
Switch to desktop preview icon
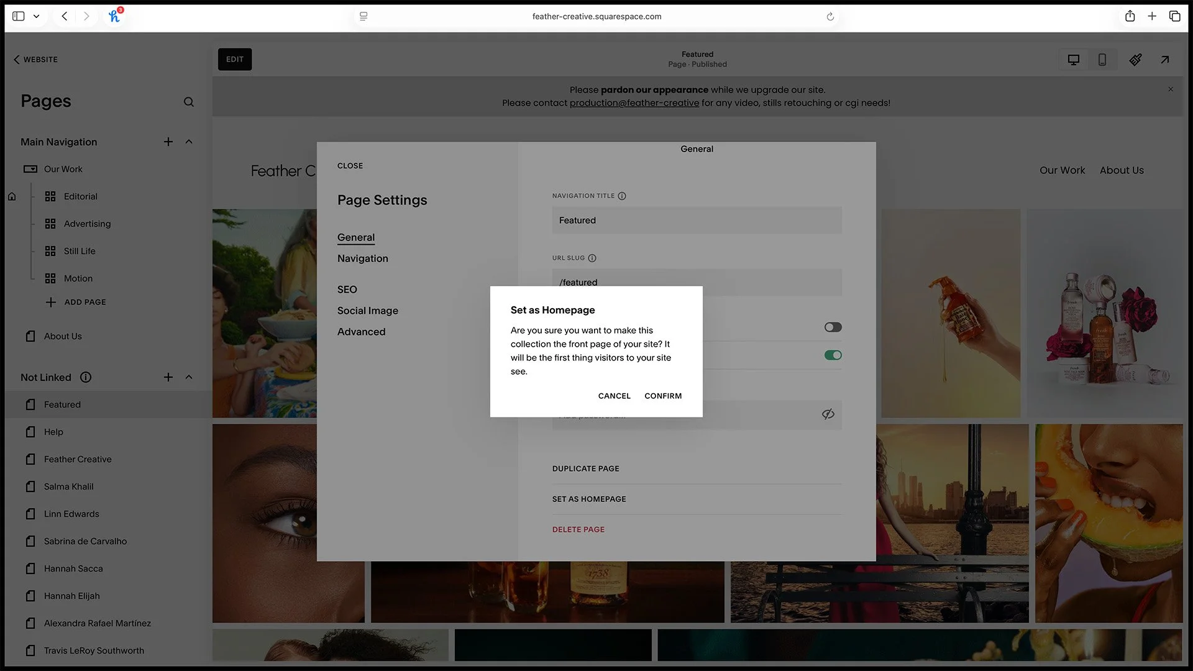click(x=1073, y=60)
